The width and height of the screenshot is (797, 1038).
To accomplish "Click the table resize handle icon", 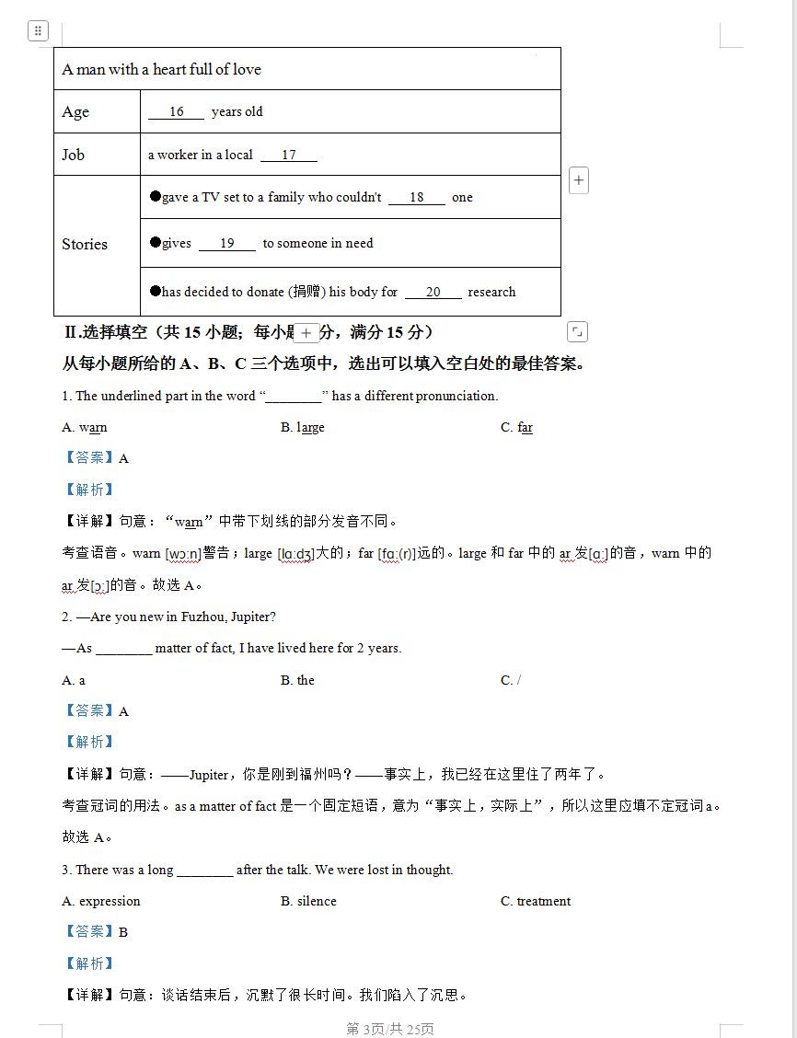I will point(577,331).
